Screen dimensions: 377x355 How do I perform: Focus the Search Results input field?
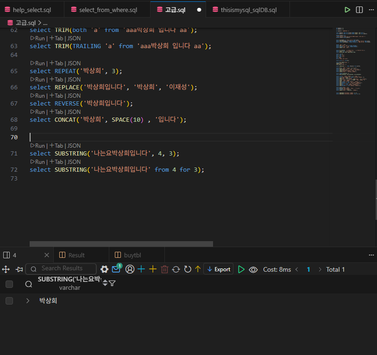click(61, 269)
